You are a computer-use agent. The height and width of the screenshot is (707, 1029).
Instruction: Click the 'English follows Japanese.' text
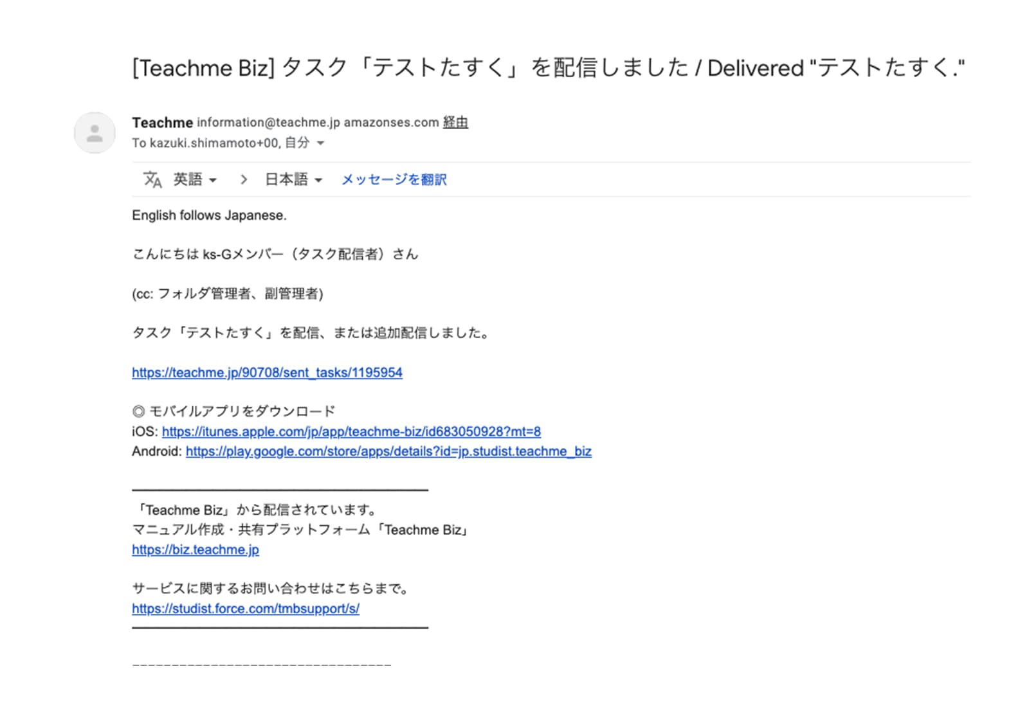coord(209,215)
